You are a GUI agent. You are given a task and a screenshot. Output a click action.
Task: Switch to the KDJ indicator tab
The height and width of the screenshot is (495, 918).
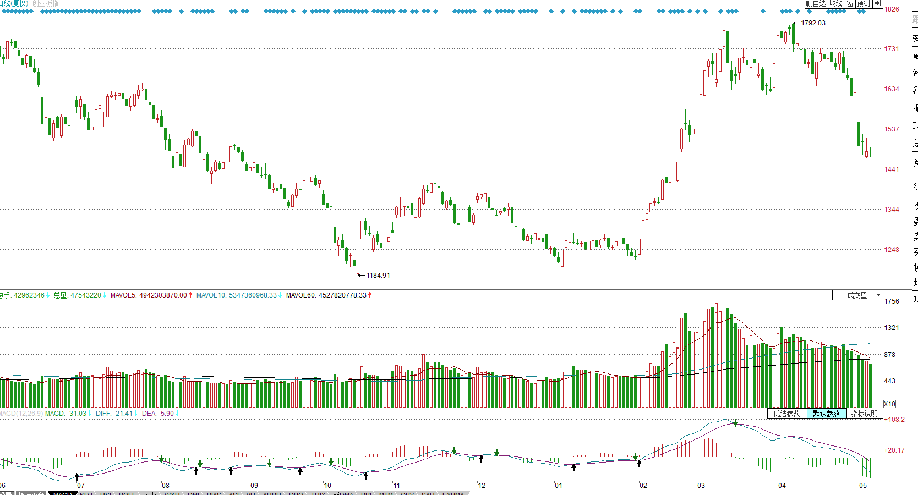[x=86, y=493]
